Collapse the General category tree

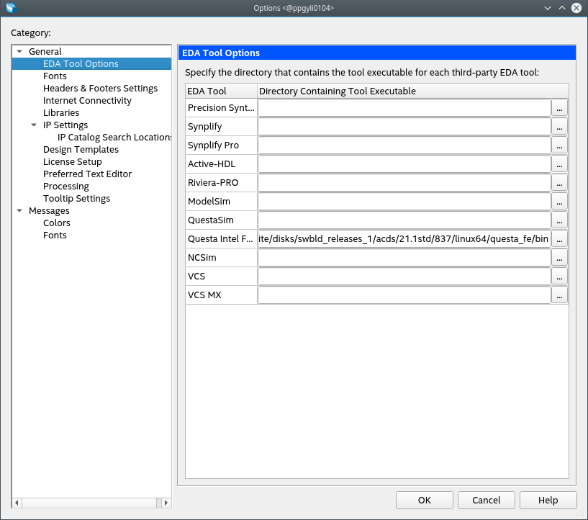pos(19,52)
